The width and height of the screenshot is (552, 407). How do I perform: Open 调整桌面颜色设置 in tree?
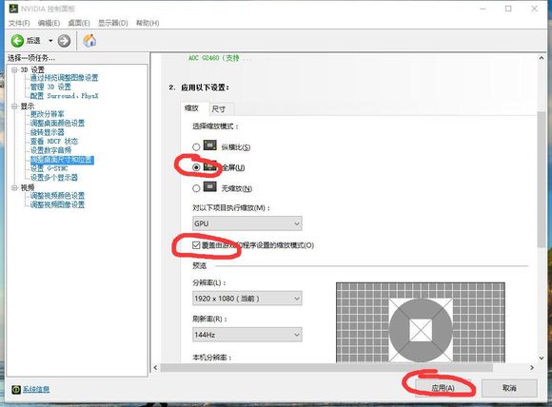tap(57, 123)
